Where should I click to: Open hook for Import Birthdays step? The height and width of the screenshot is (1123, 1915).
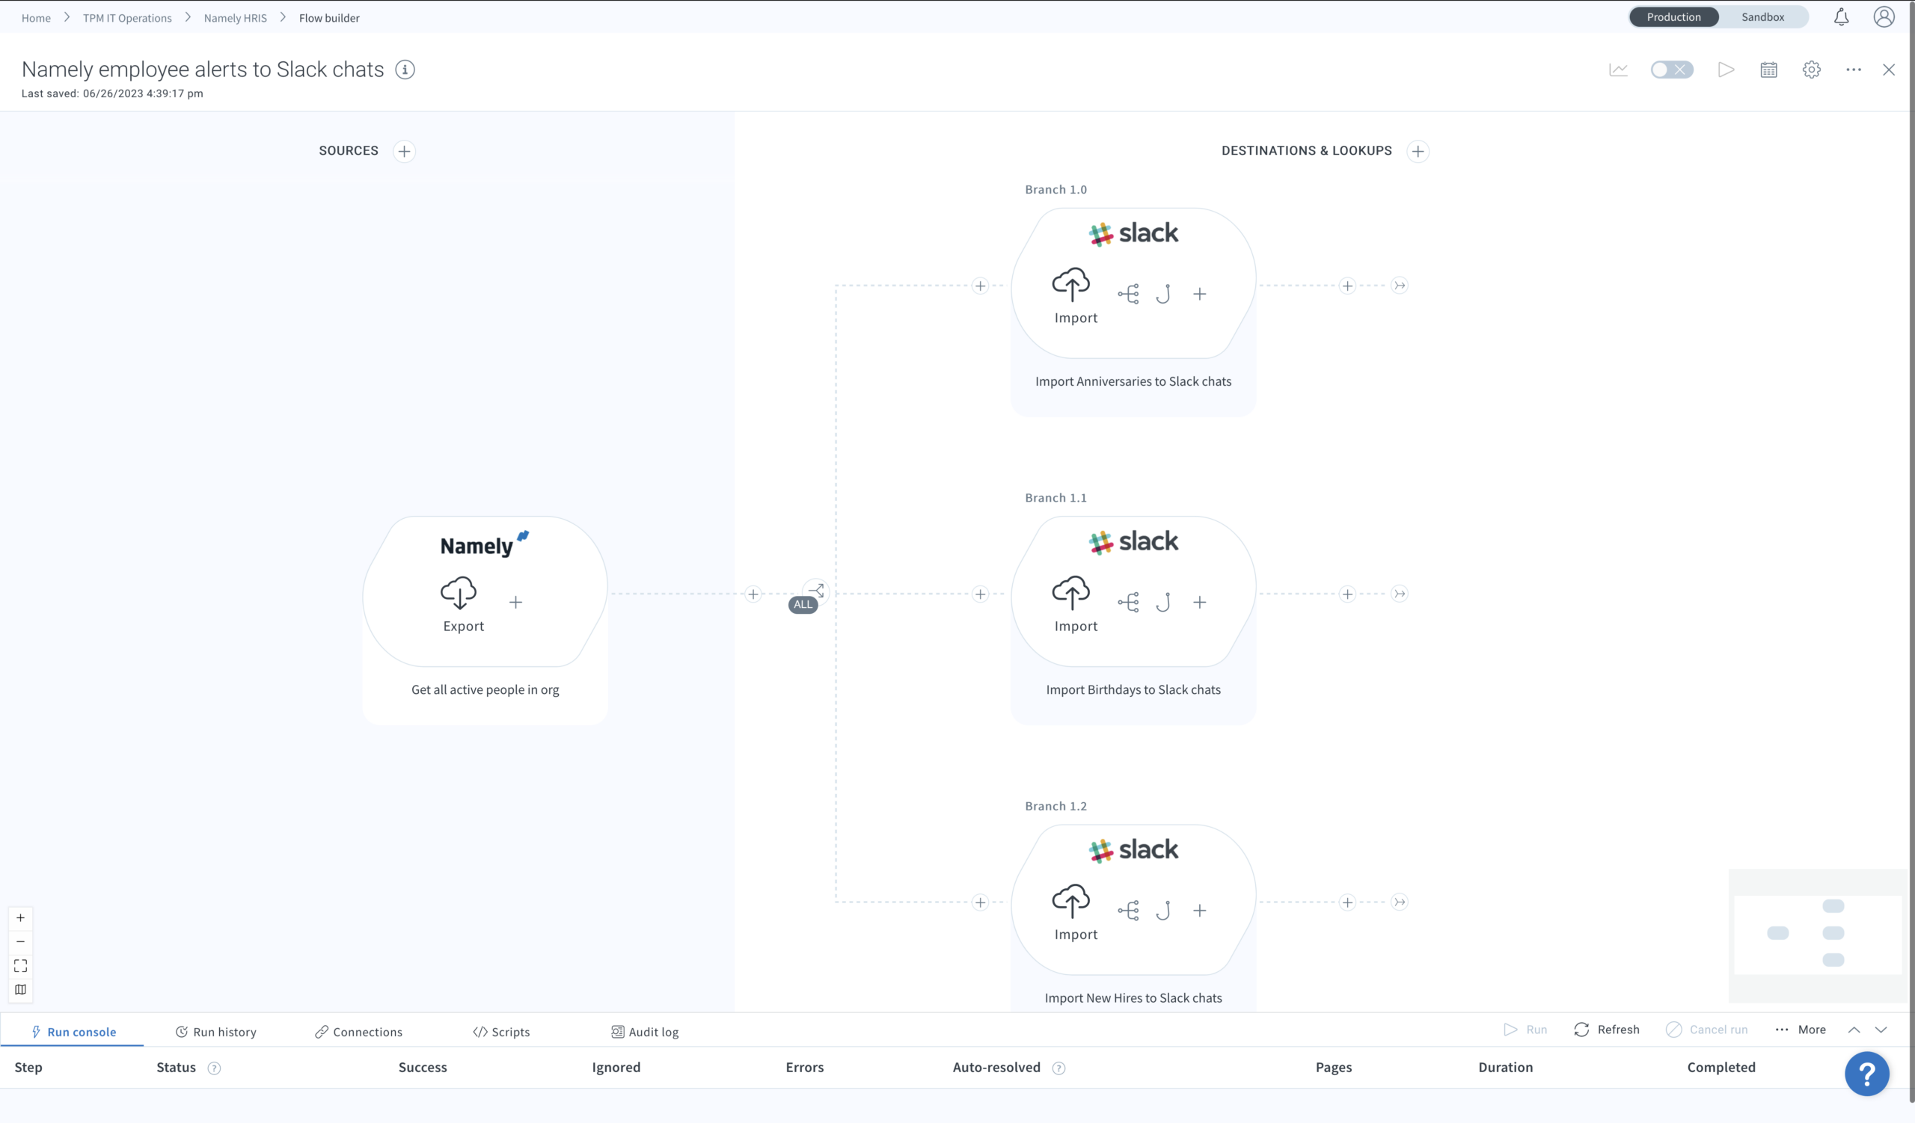[1162, 602]
